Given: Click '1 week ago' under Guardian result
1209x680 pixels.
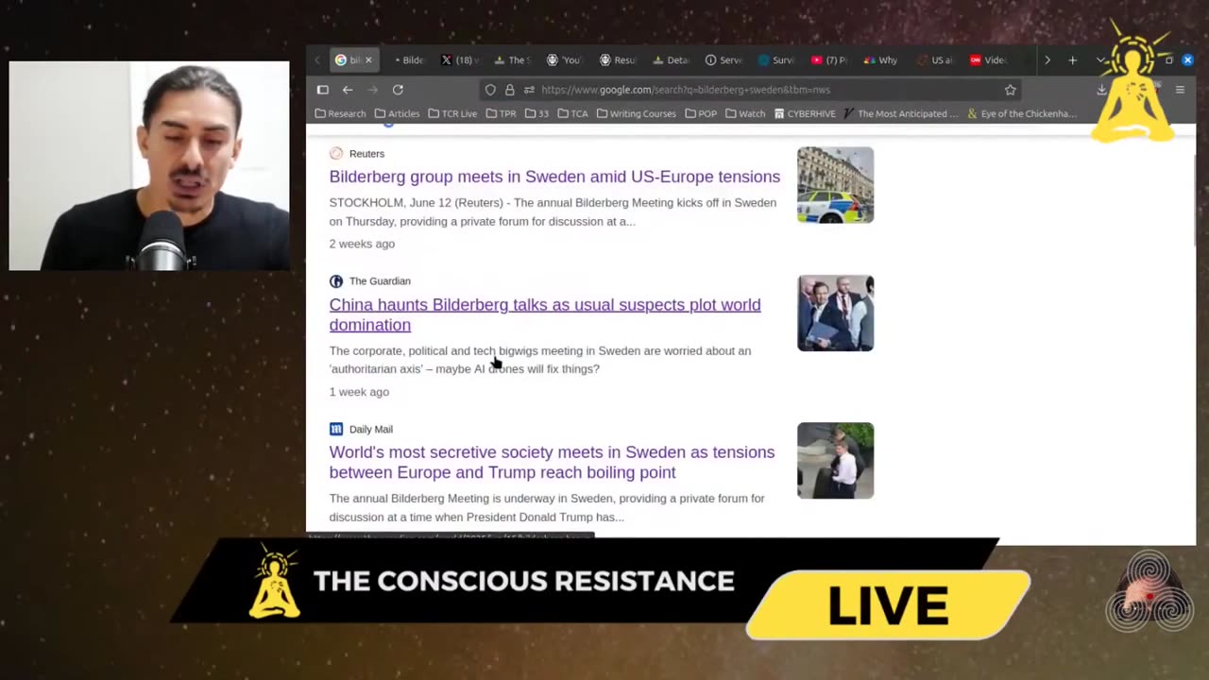Looking at the screenshot, I should point(359,392).
